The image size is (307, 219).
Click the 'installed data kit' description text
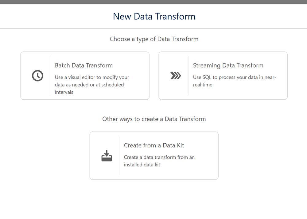142,165
